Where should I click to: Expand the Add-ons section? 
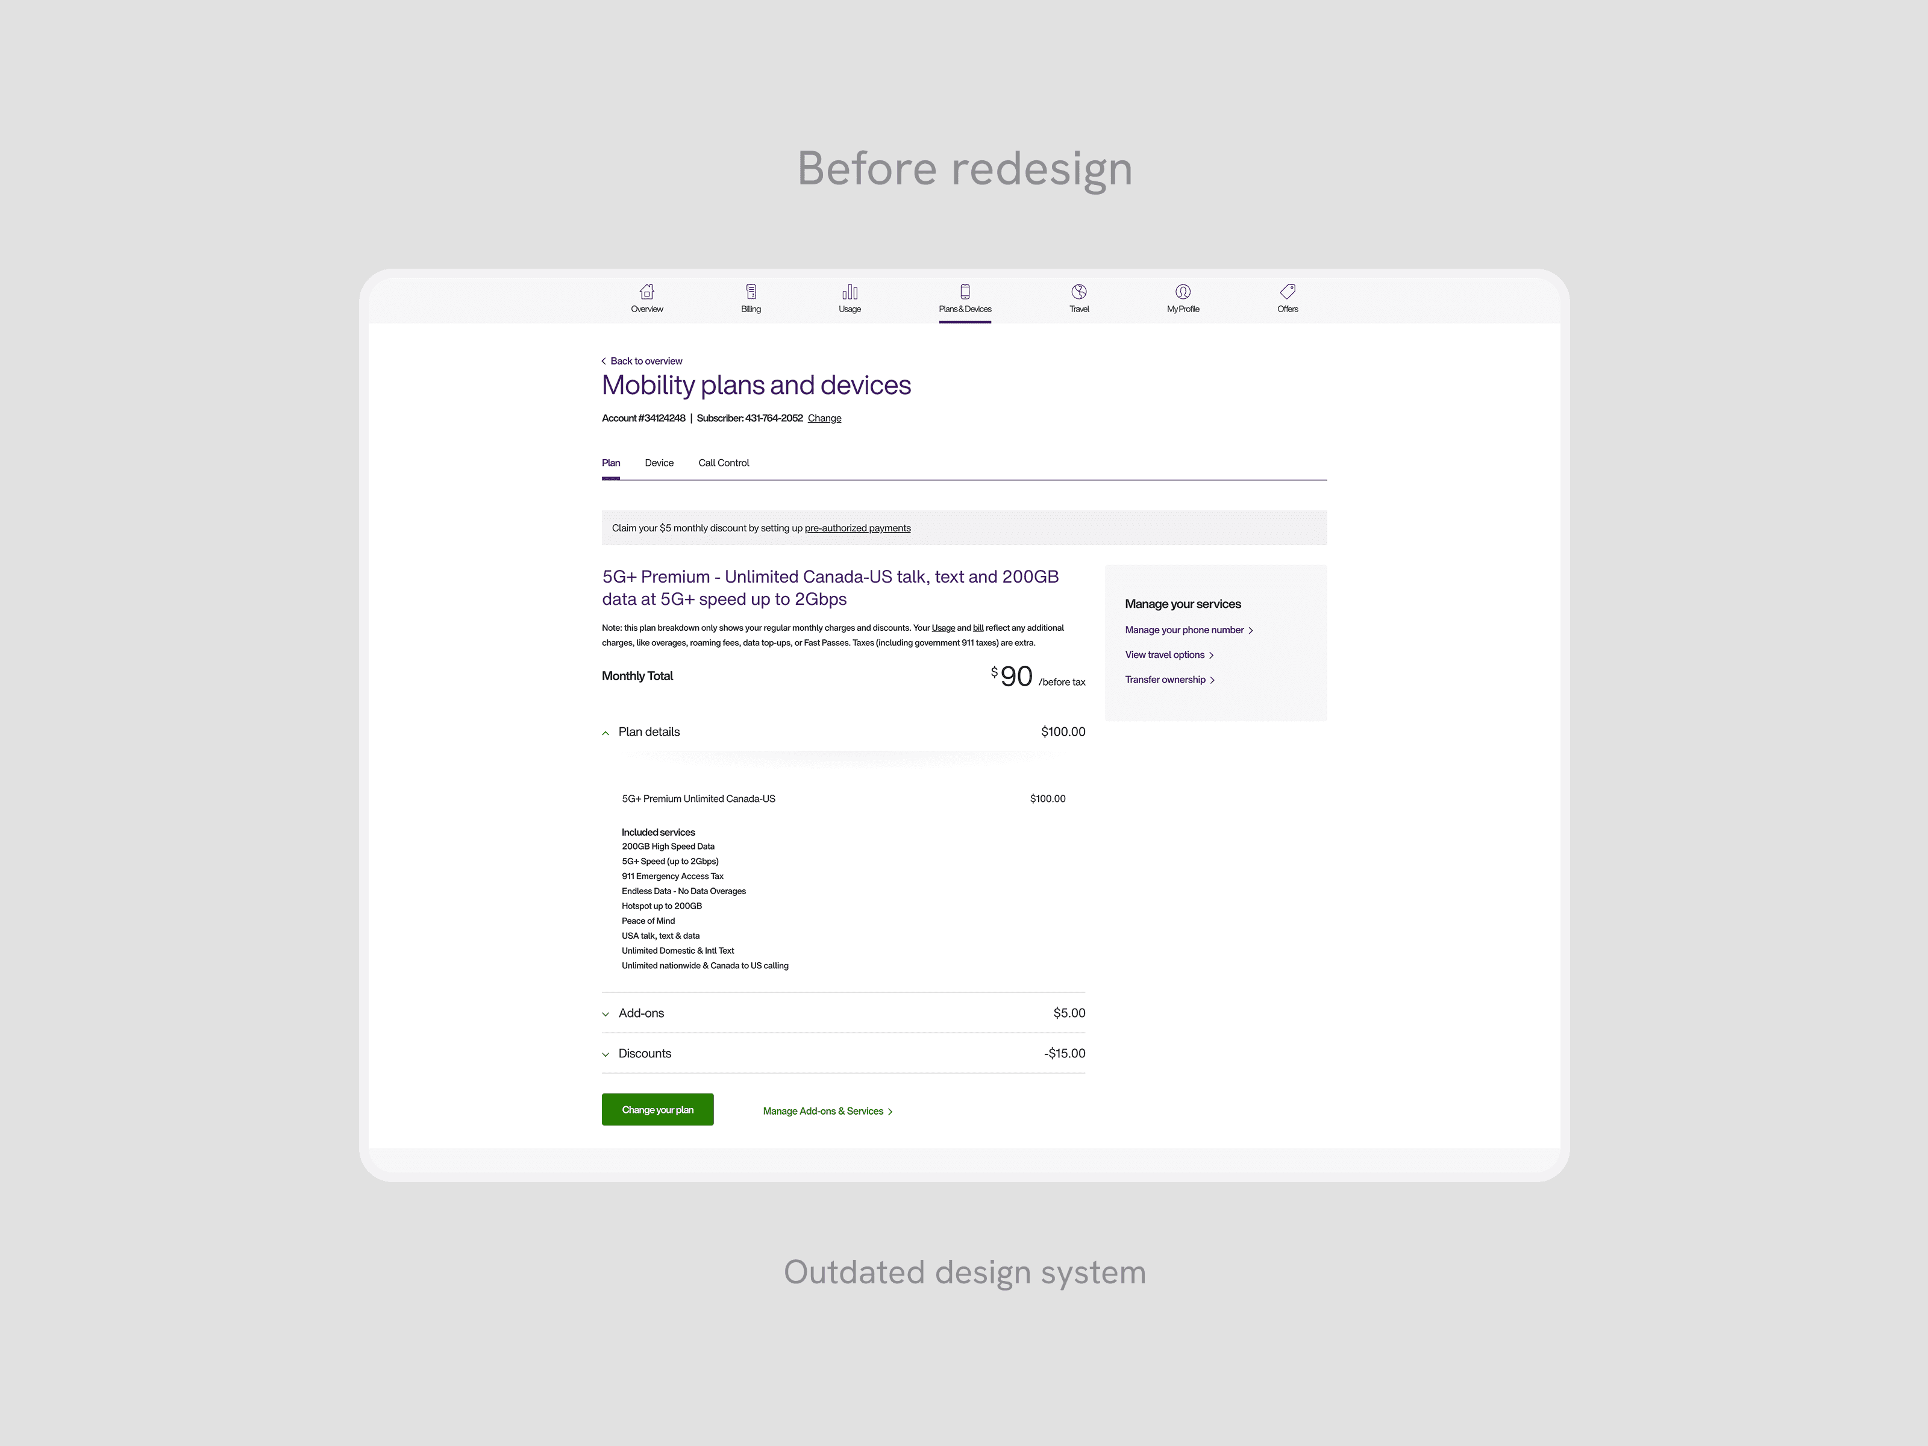(606, 1013)
